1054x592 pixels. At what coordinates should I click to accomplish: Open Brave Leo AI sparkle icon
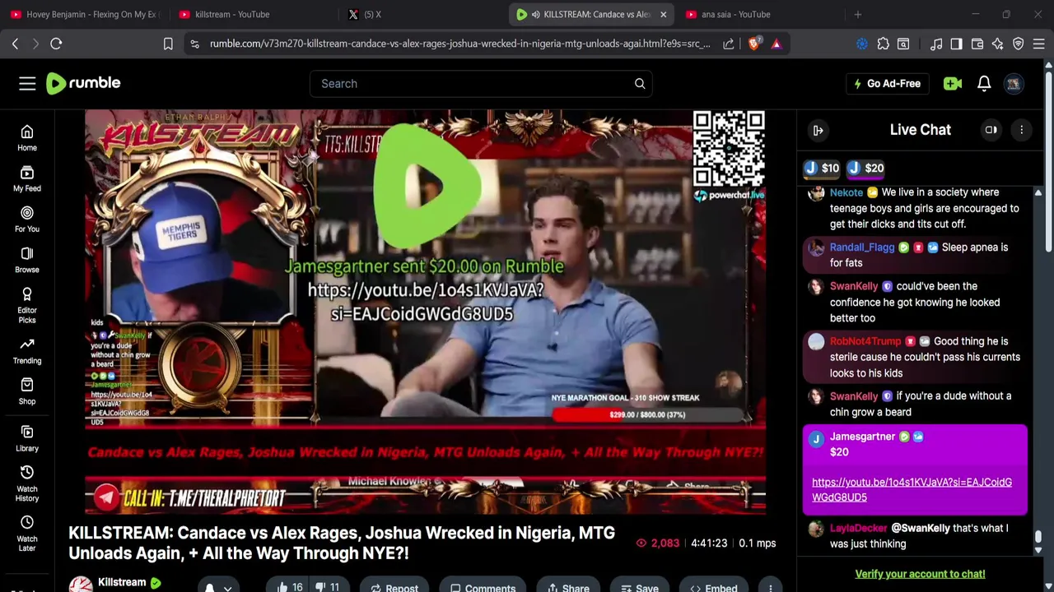pyautogui.click(x=998, y=44)
